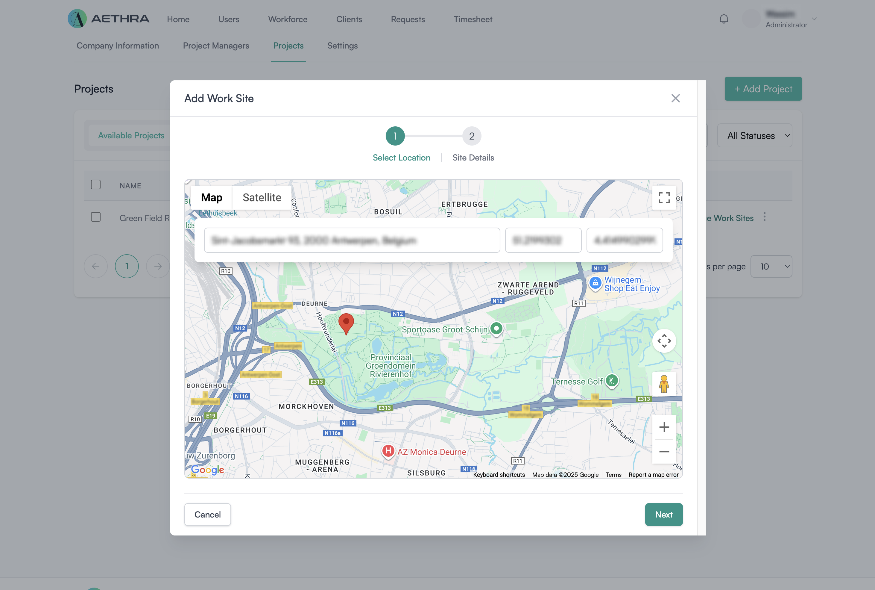Open the rows per page dropdown
This screenshot has width=875, height=590.
(x=771, y=267)
